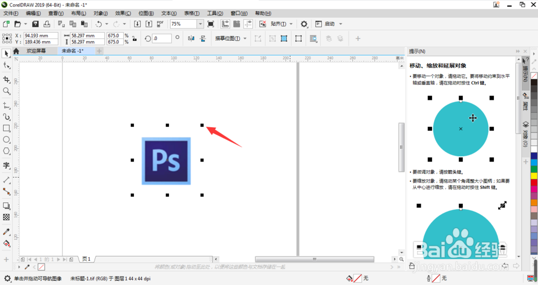
Task: Select the Ellipse tool
Action: (x=6, y=140)
